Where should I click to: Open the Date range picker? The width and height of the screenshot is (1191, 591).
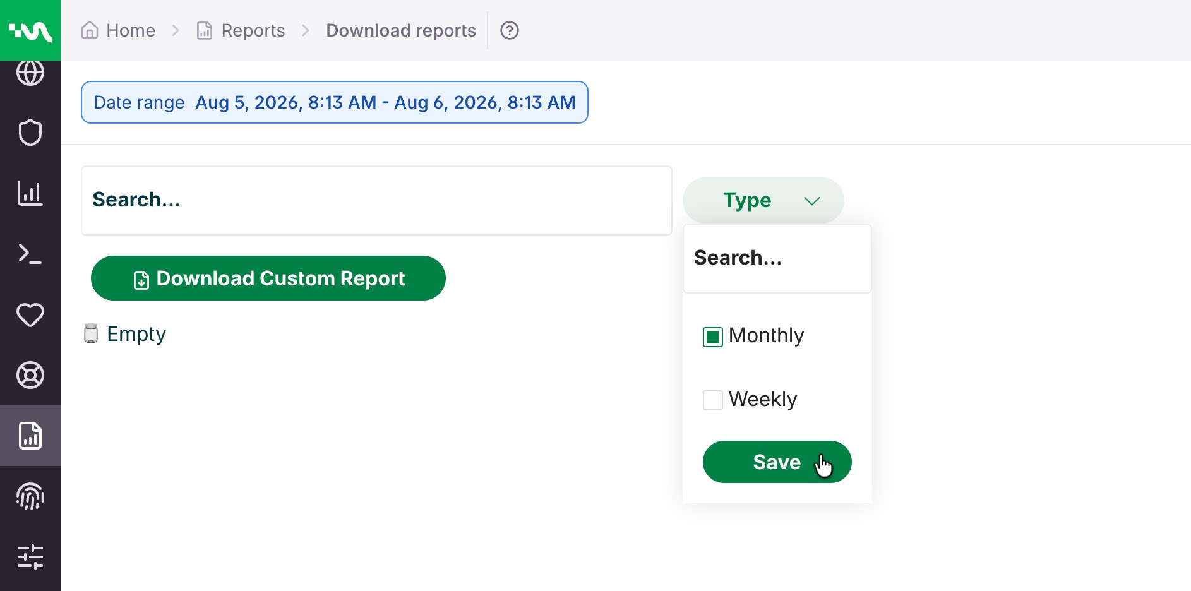[x=335, y=102]
